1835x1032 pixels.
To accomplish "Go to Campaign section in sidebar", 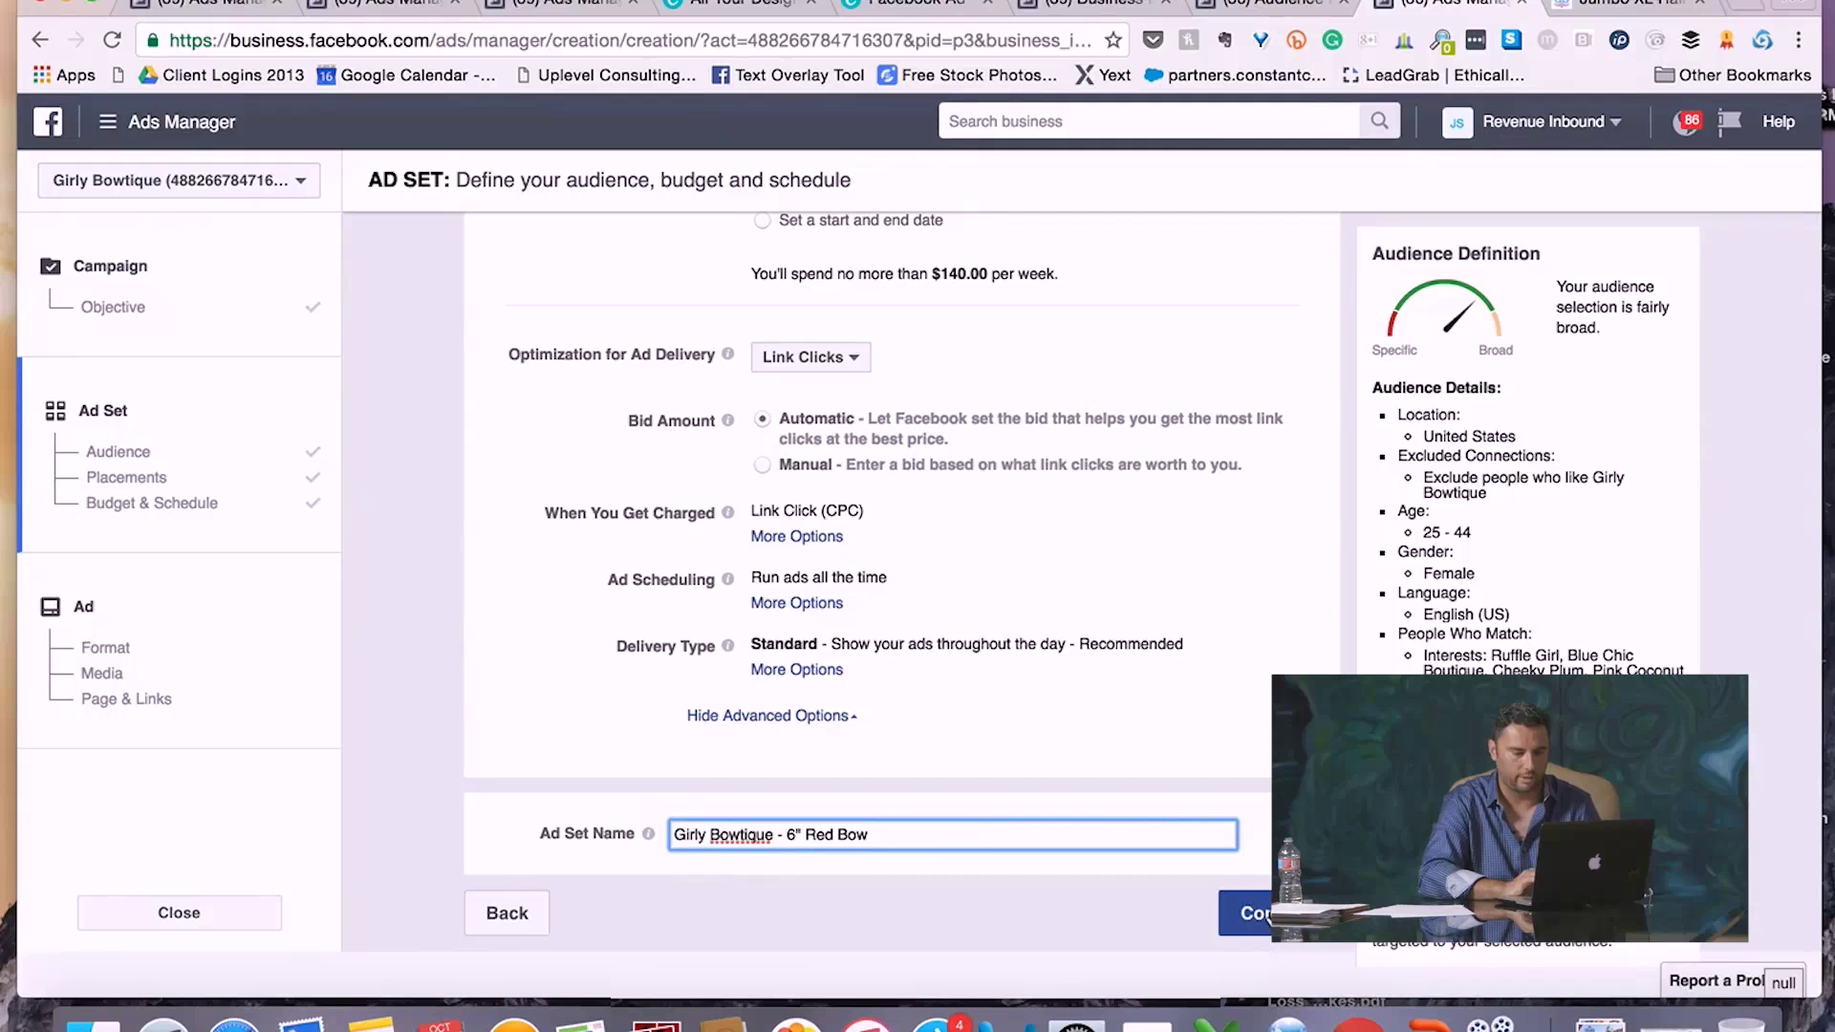I will [x=110, y=266].
